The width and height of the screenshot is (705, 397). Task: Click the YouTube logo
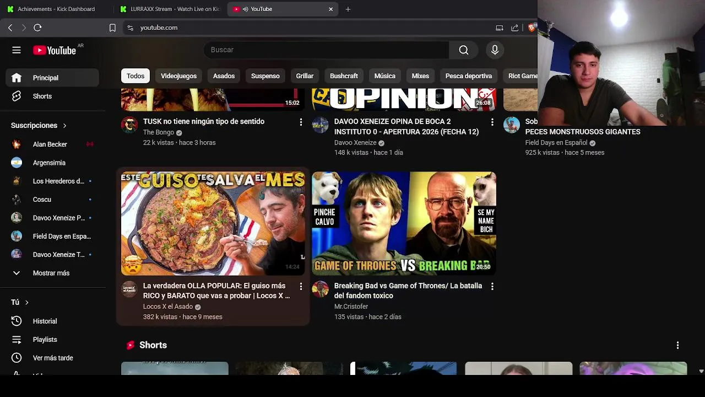(55, 50)
